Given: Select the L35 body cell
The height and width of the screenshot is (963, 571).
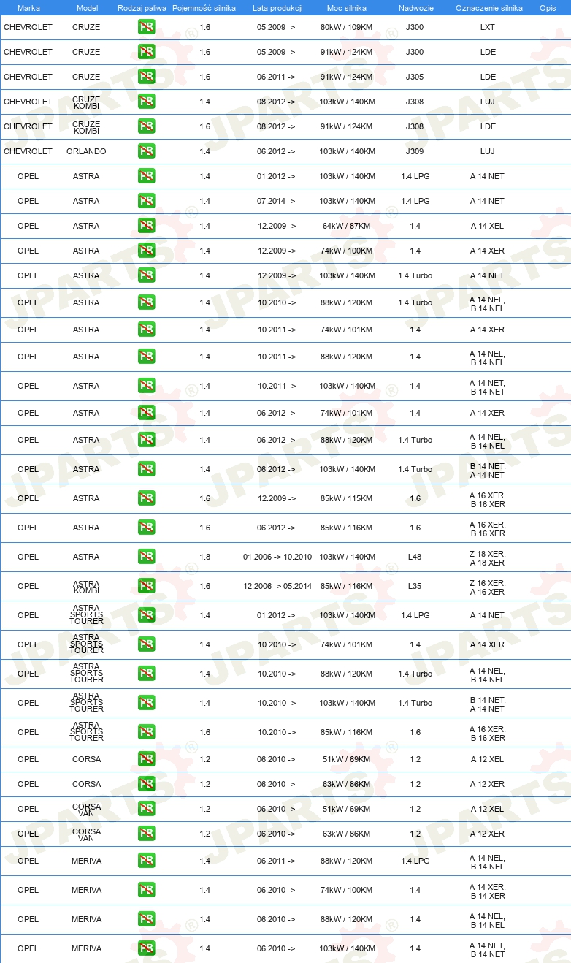Looking at the screenshot, I should click(415, 586).
